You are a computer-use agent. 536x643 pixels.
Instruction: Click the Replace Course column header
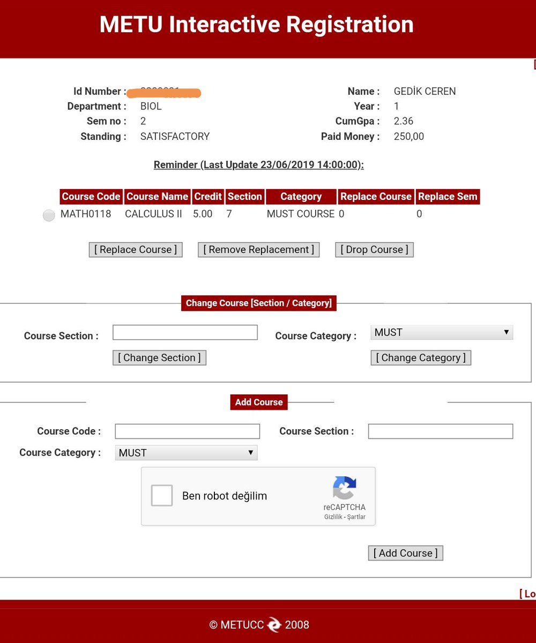(x=376, y=197)
